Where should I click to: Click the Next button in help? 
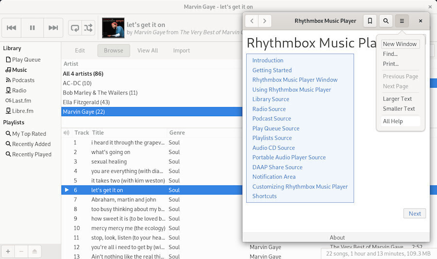(415, 213)
